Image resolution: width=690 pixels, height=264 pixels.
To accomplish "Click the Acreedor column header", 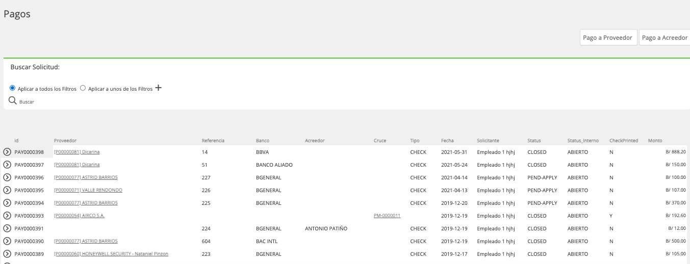I will [x=315, y=141].
